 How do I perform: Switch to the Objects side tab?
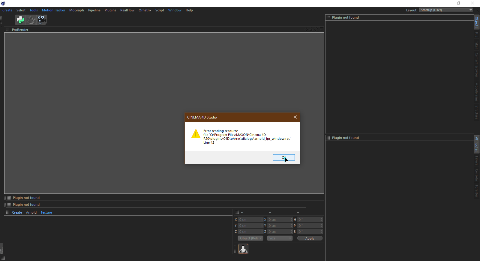[x=477, y=22]
